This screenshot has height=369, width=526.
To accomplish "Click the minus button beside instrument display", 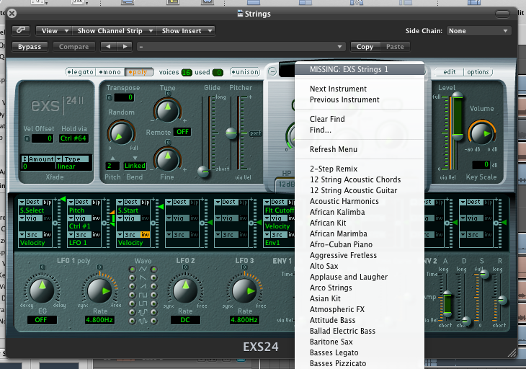I will [272, 71].
